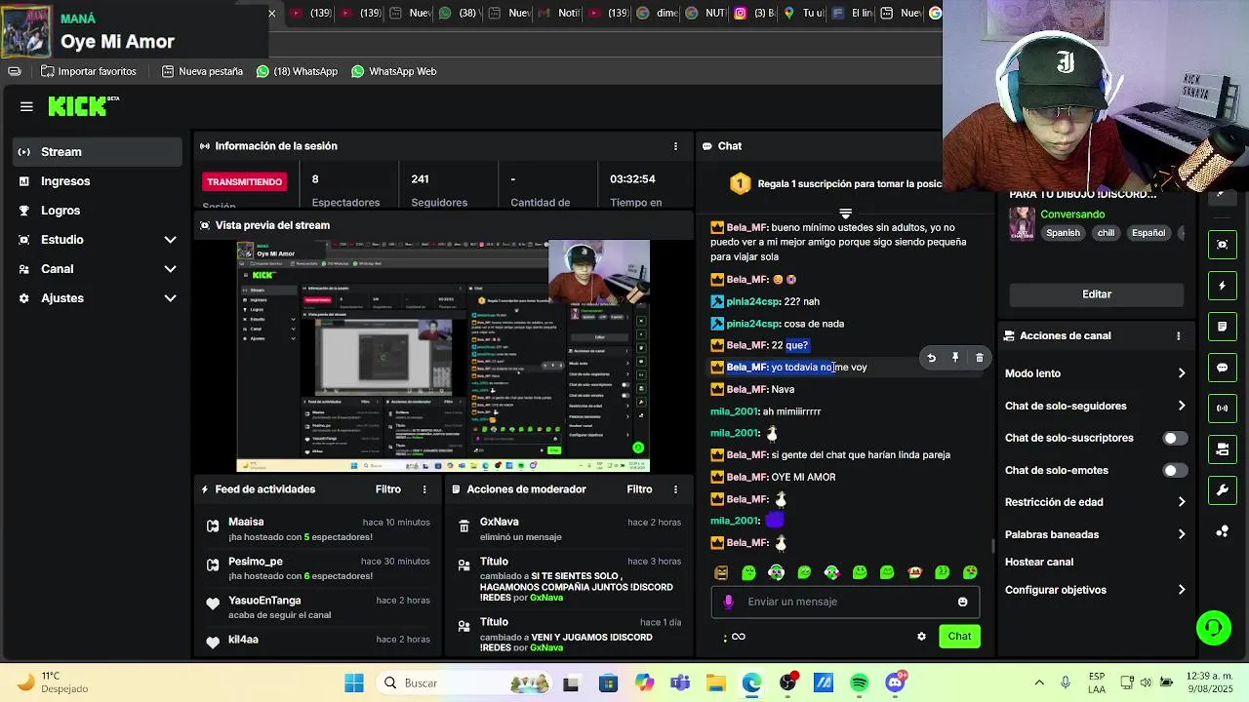
Task: Focus the Enviar un mensaje field
Action: (845, 602)
